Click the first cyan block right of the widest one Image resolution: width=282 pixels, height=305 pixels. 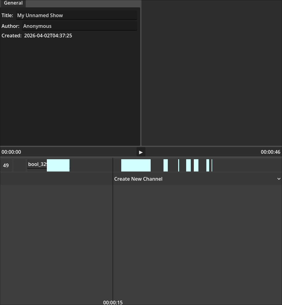166,165
